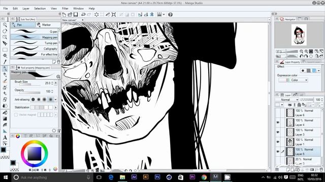The width and height of the screenshot is (325, 182).
Task: Click the Rotate left icon in Navigator
Action: (301, 56)
